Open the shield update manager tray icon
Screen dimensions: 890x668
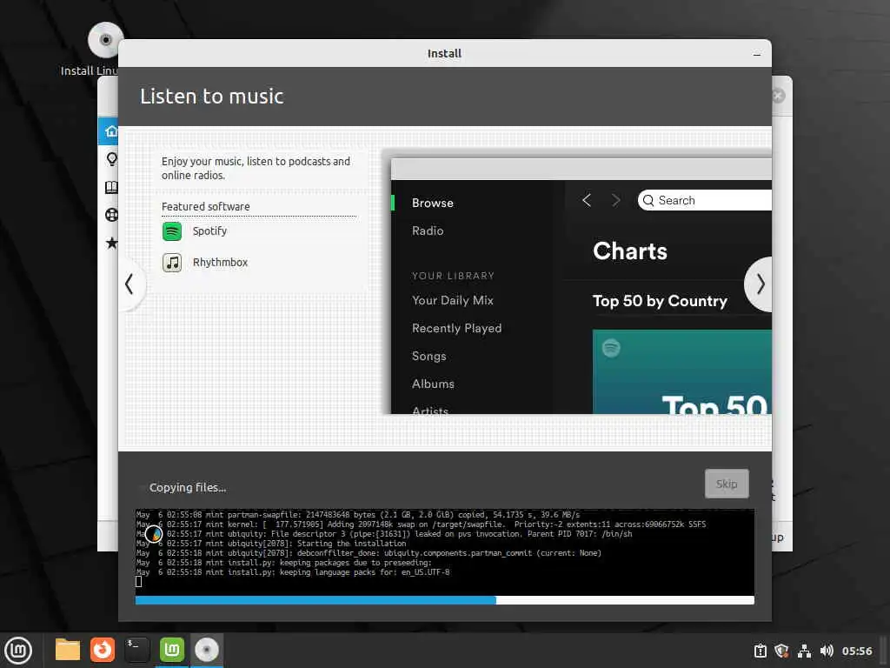pos(781,651)
